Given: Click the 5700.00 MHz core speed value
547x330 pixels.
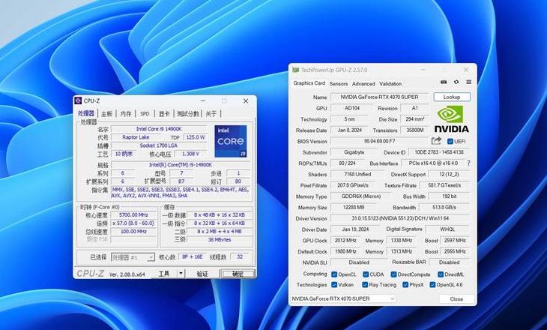Looking at the screenshot, I should (x=133, y=214).
